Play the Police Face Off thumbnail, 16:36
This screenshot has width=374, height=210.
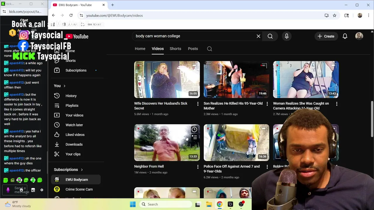point(236,143)
